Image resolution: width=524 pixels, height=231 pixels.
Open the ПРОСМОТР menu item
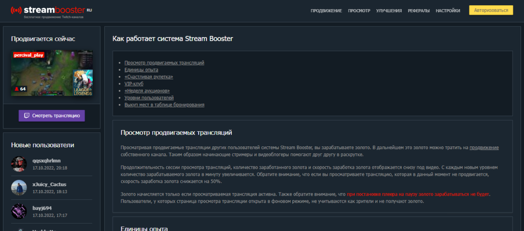pos(359,11)
